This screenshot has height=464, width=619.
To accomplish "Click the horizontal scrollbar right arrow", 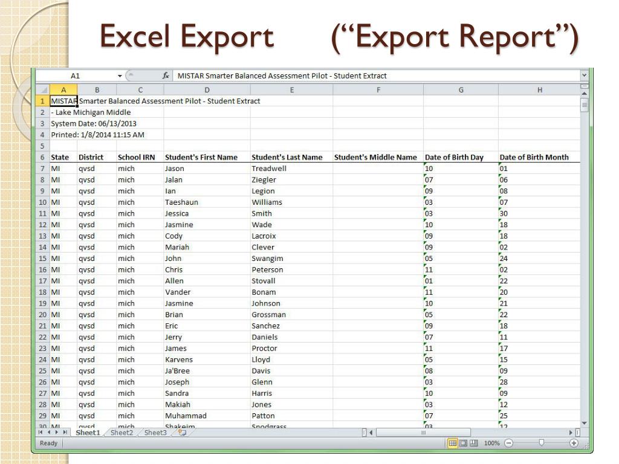I will (x=571, y=433).
